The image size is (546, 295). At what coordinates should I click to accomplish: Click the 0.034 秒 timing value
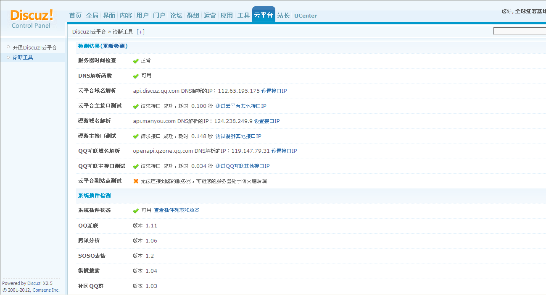coord(202,166)
